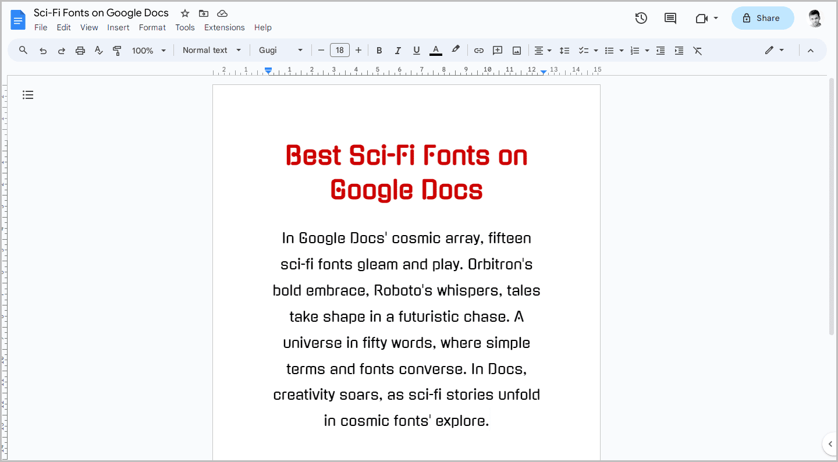Open the Gugi font dropdown
838x462 pixels.
click(x=280, y=50)
